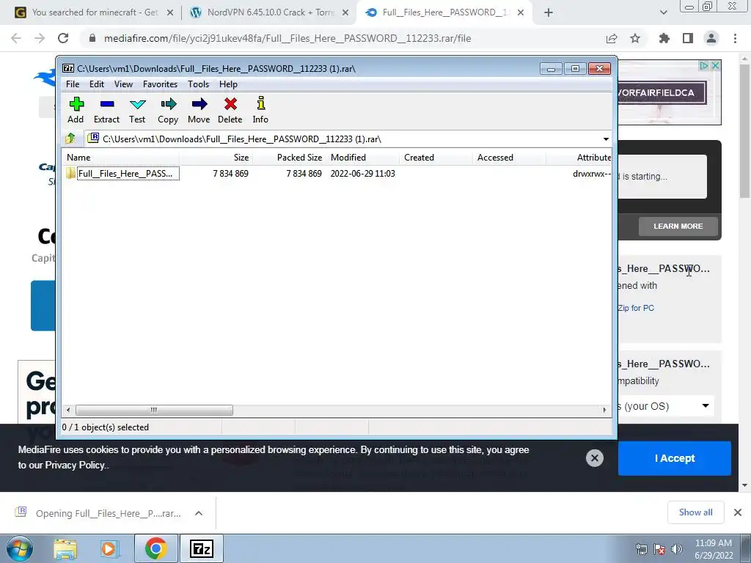Click the share page icon in address bar

coord(612,38)
